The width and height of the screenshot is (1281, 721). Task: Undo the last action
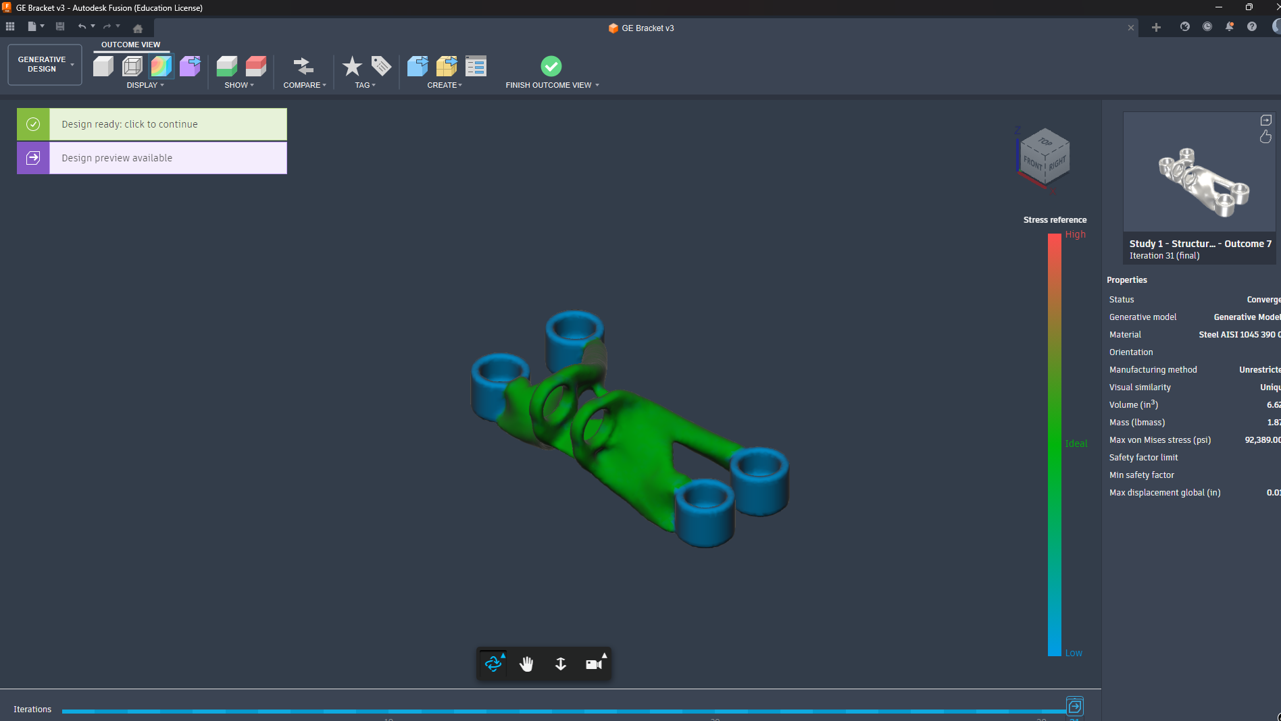(82, 27)
